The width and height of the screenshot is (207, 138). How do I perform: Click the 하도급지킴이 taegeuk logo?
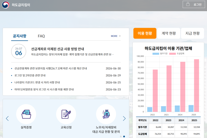(x=5, y=5)
